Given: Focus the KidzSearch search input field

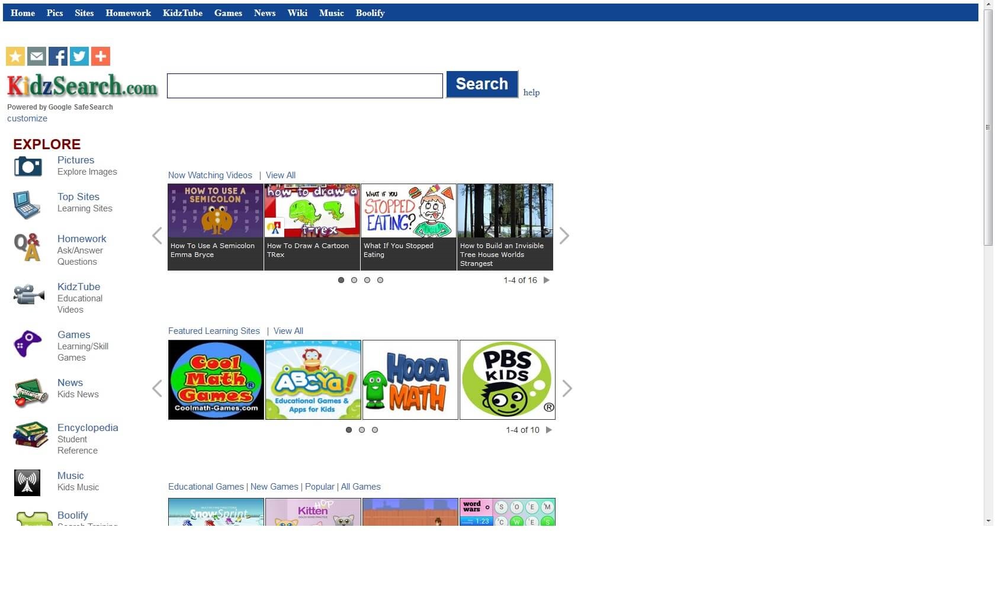Looking at the screenshot, I should tap(305, 86).
